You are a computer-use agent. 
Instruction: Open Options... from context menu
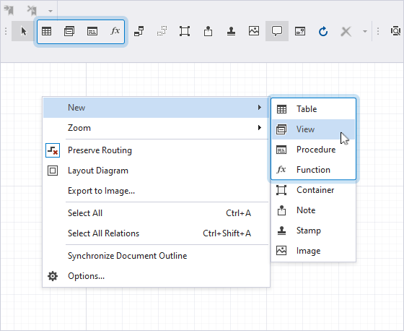point(156,276)
